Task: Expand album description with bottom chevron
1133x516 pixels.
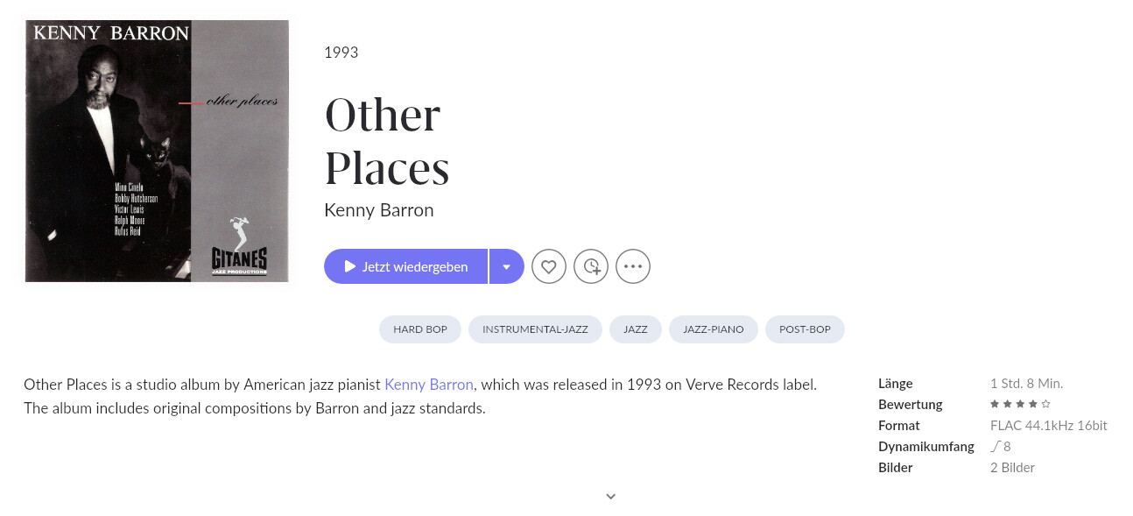Action: coord(611,497)
